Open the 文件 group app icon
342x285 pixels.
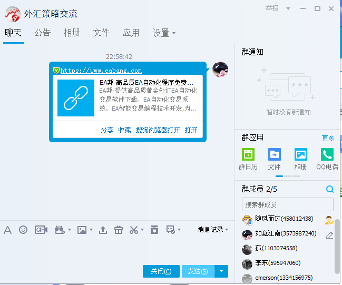(275, 154)
